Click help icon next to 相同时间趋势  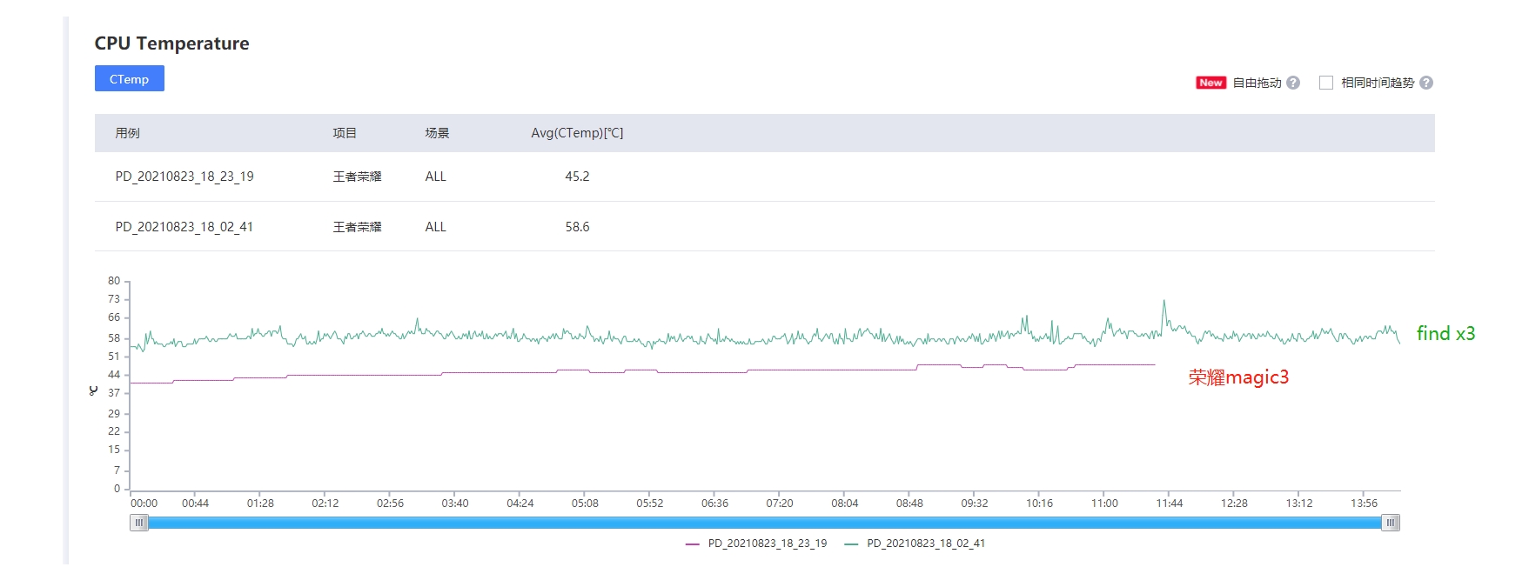(x=1426, y=83)
